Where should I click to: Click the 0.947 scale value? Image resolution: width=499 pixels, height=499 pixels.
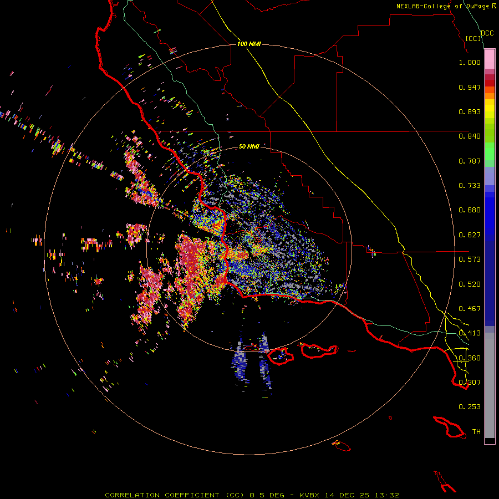click(x=470, y=87)
